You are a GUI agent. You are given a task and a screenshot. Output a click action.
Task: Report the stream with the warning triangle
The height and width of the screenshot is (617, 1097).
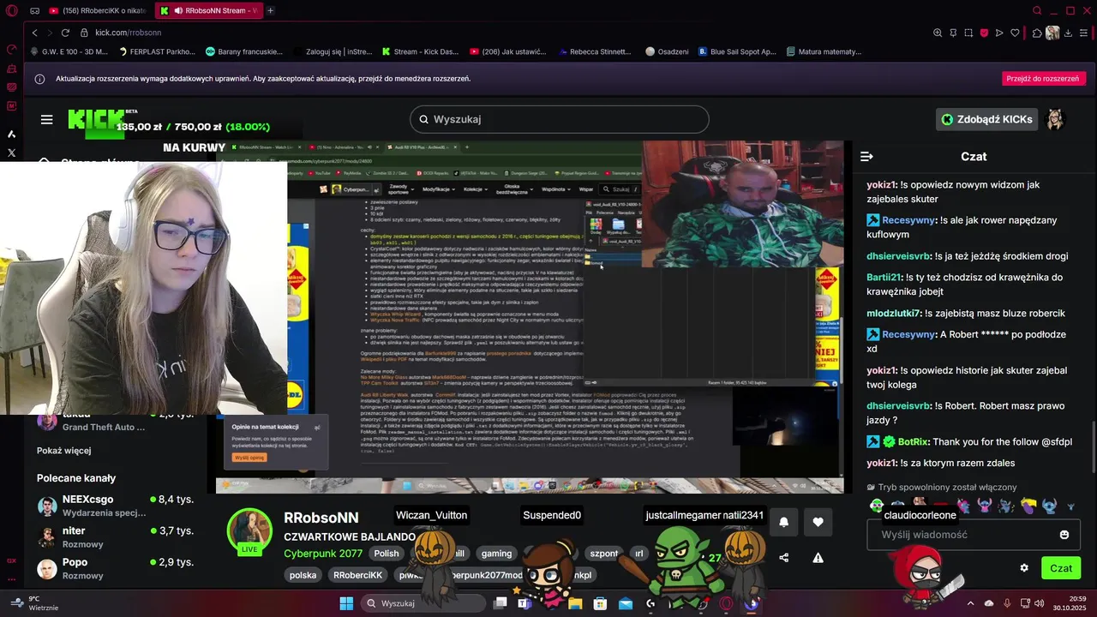pos(818,557)
